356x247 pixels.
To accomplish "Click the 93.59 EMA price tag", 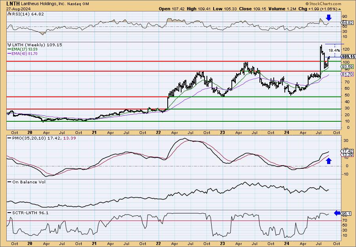I will coord(347,66).
